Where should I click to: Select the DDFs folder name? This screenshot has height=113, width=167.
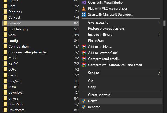12,70
